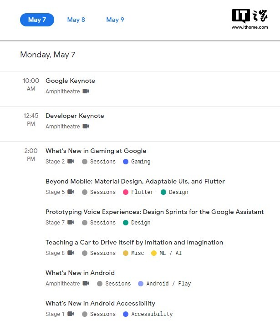Select the May 7 date tab
Screen dimensions: 280x326
tap(37, 20)
